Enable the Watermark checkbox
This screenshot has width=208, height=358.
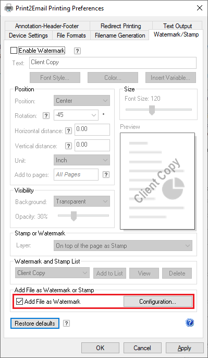(x=14, y=51)
